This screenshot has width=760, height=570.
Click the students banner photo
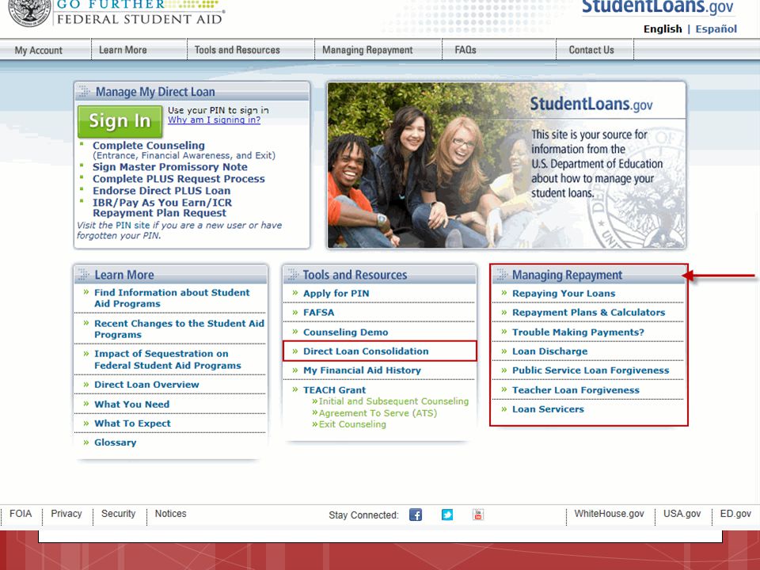(507, 165)
